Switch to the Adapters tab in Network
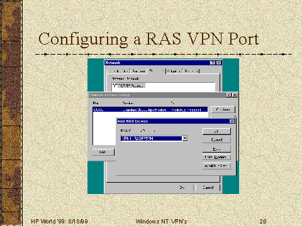Image resolution: width=302 pixels, height=226 pixels. pos(174,71)
